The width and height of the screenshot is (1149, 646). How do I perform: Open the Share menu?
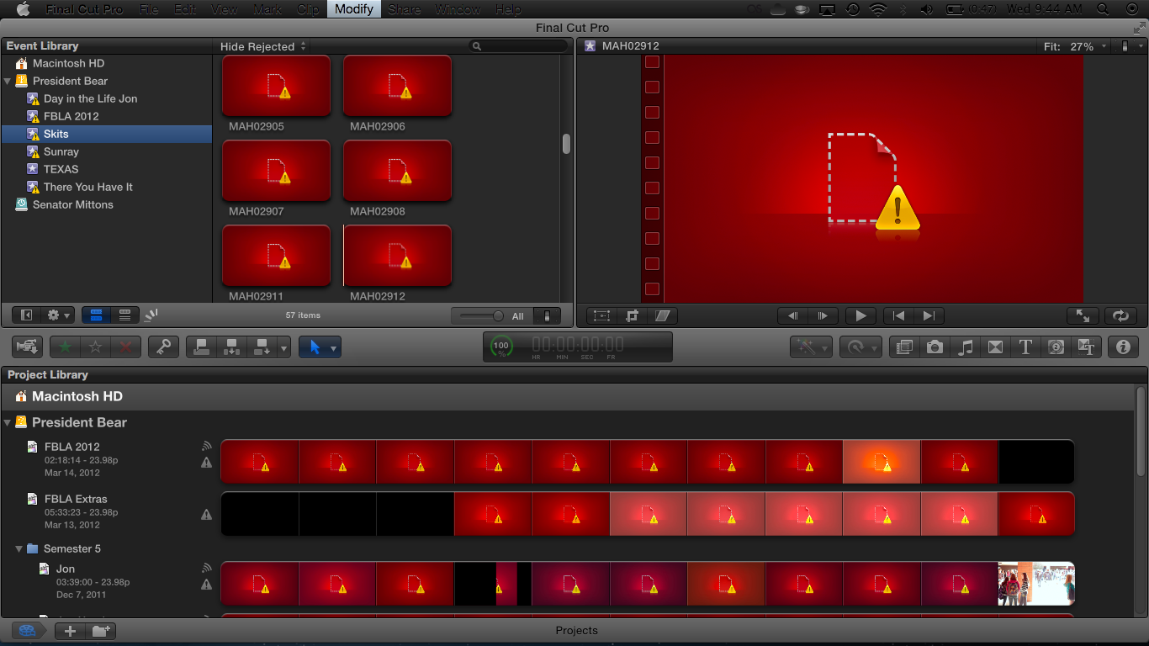[x=404, y=9]
